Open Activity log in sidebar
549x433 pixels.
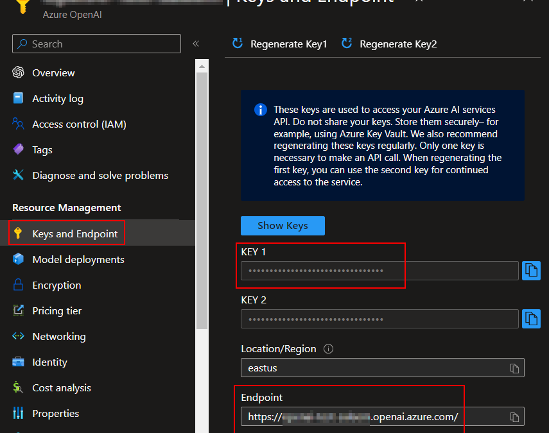click(58, 99)
